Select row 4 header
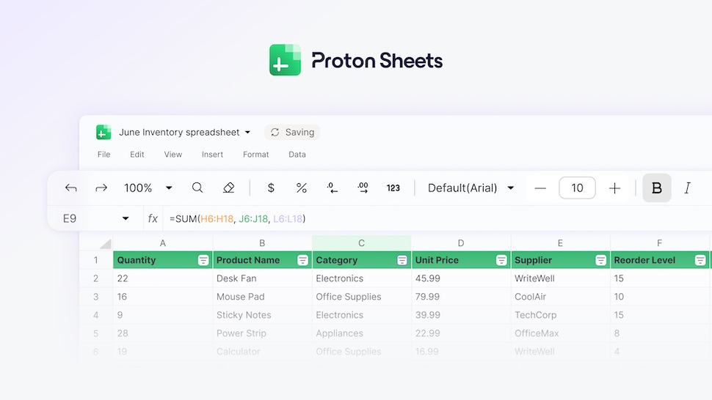Screen dimensions: 712x400 point(96,315)
